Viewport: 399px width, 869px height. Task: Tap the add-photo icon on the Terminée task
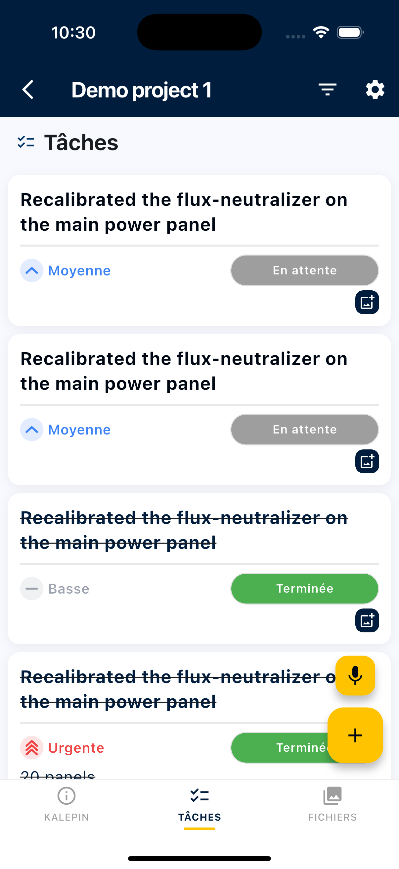point(367,620)
